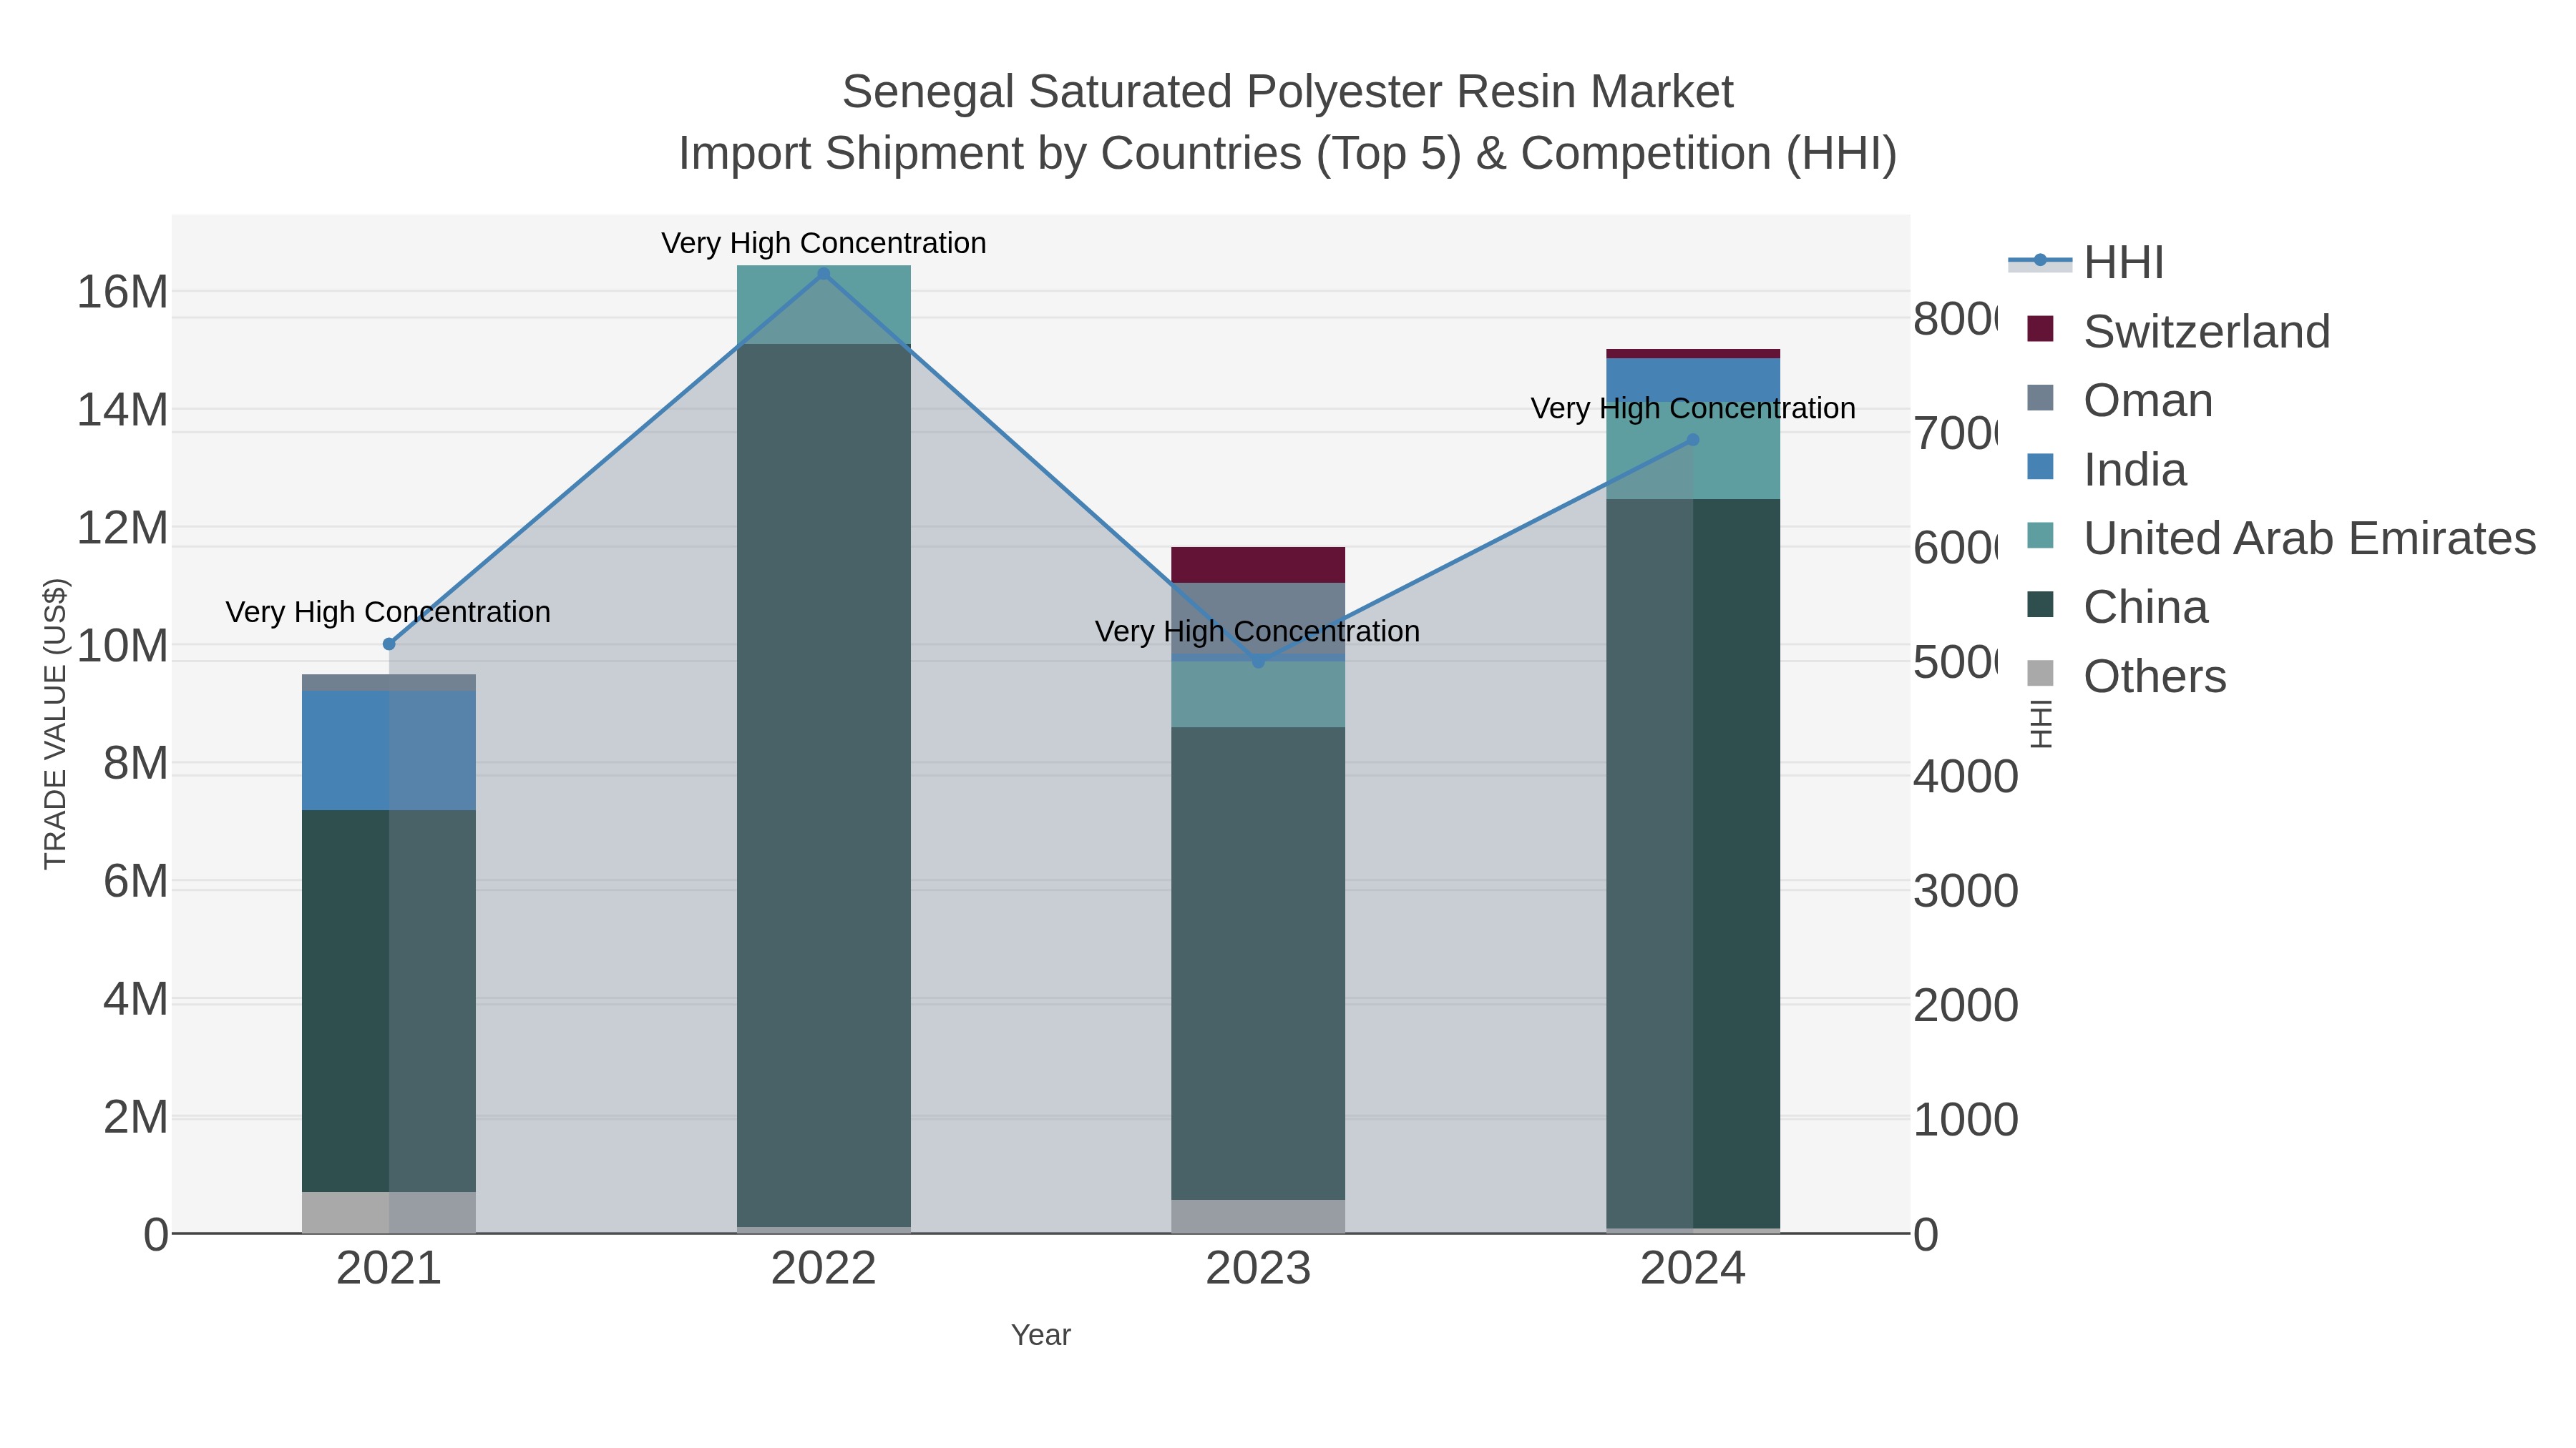The image size is (2576, 1448).
Task: Click Very High Concentration label near 2024
Action: click(x=1693, y=409)
